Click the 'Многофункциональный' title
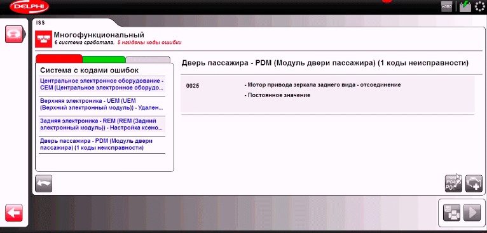This screenshot has width=487, height=233. coord(99,35)
